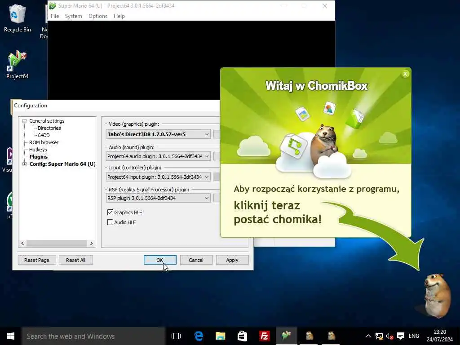The image size is (460, 345).
Task: Click the dancing hamster mascot on desktop
Action: (x=437, y=295)
